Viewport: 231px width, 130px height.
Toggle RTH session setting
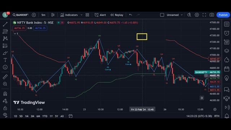[x=217, y=116]
